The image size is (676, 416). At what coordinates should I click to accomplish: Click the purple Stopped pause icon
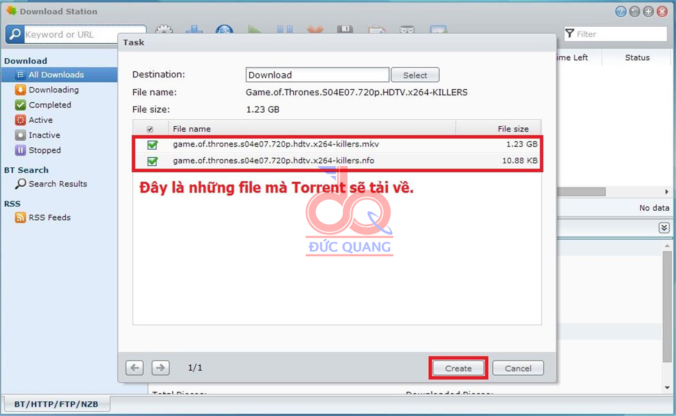tap(20, 150)
